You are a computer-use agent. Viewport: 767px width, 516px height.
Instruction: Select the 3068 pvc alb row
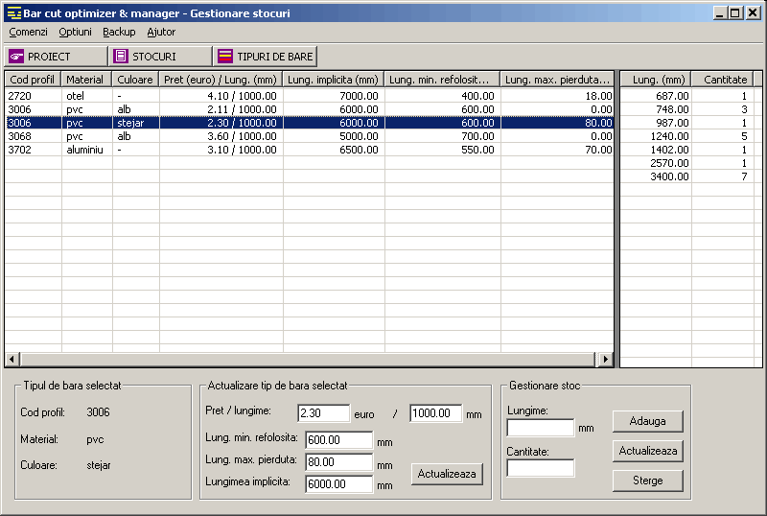pos(309,136)
